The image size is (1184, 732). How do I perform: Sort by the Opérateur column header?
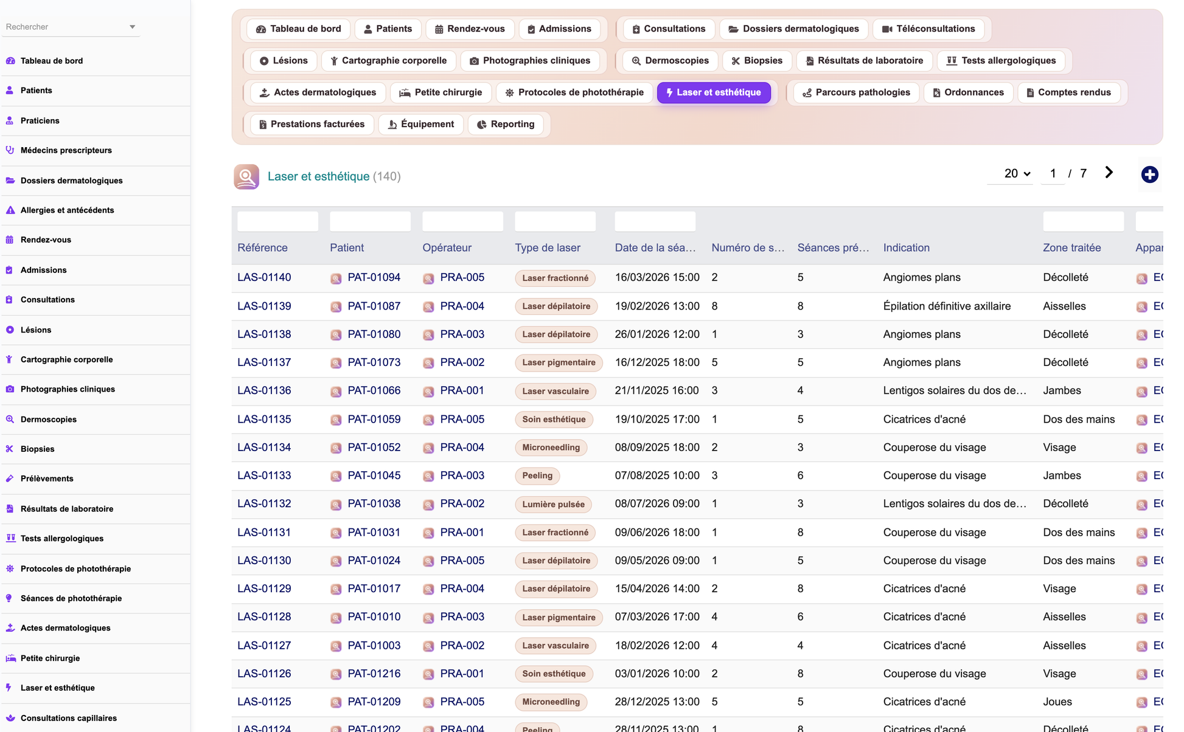pos(447,248)
